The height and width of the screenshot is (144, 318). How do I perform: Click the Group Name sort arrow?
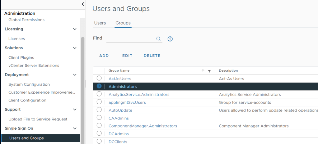coord(203,71)
